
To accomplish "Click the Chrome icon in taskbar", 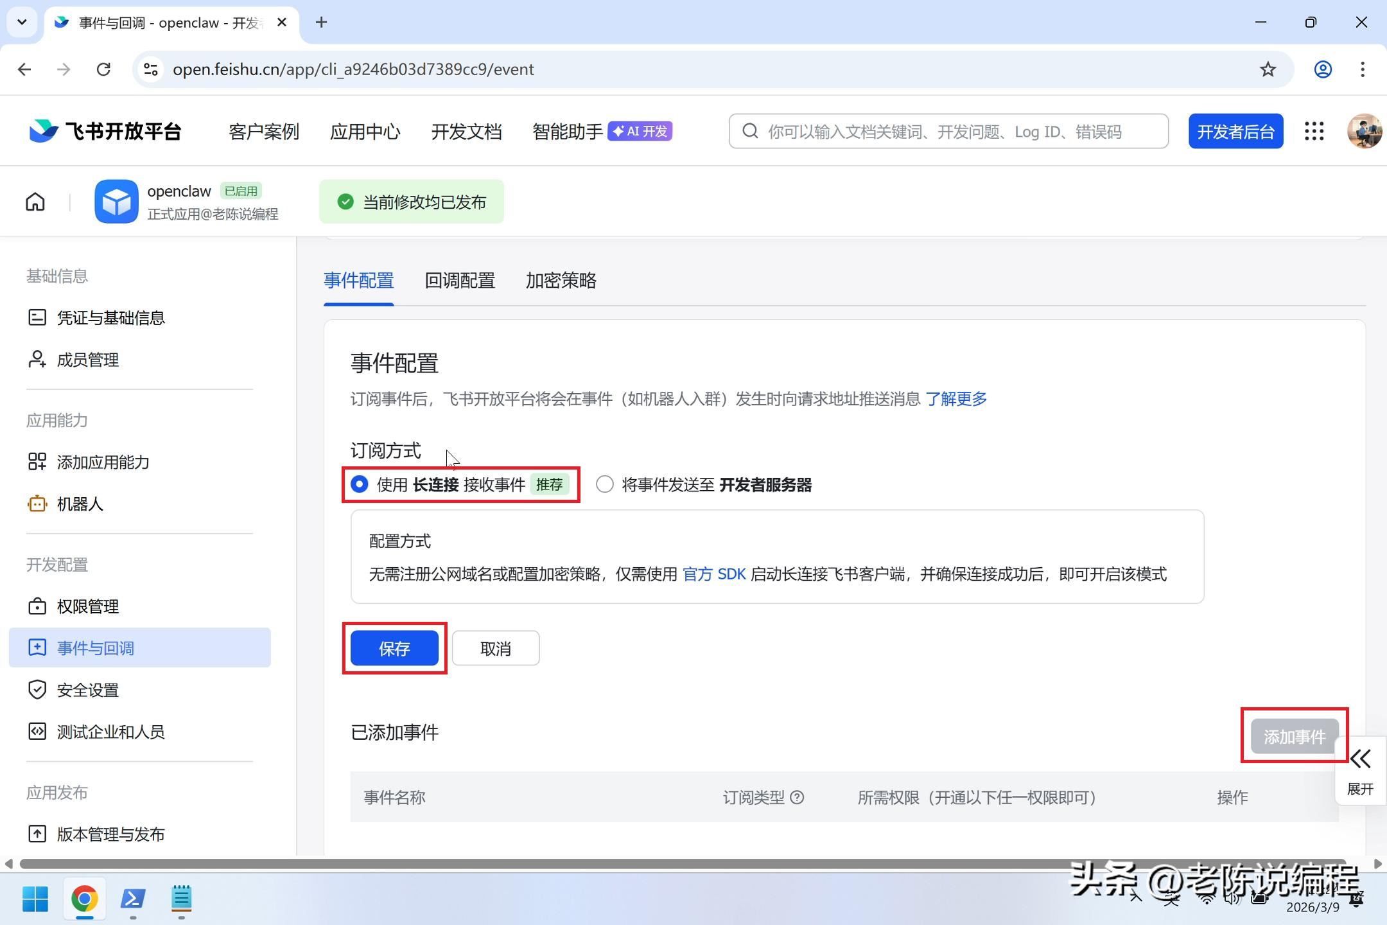I will [84, 899].
